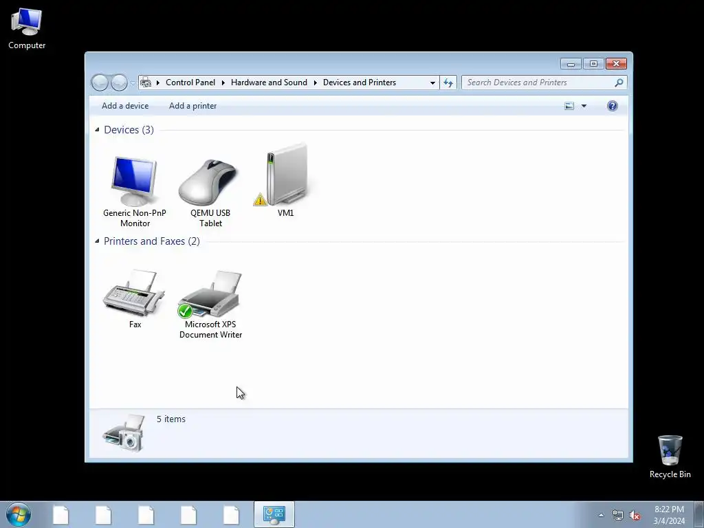The height and width of the screenshot is (528, 704).
Task: Click the last blank document taskbar icon
Action: coord(231,515)
